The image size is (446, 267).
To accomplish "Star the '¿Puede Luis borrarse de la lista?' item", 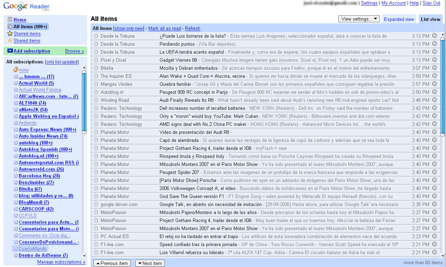I will click(96, 36).
